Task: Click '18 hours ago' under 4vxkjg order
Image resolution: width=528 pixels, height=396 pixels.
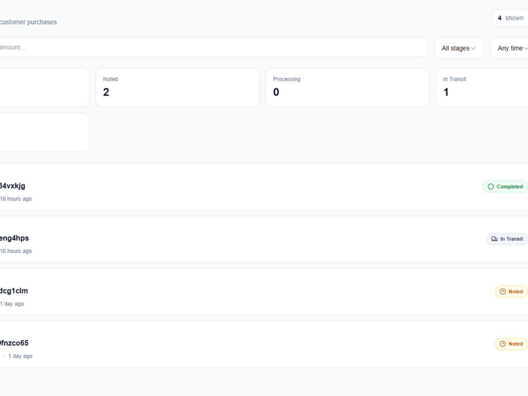Action: coord(16,199)
